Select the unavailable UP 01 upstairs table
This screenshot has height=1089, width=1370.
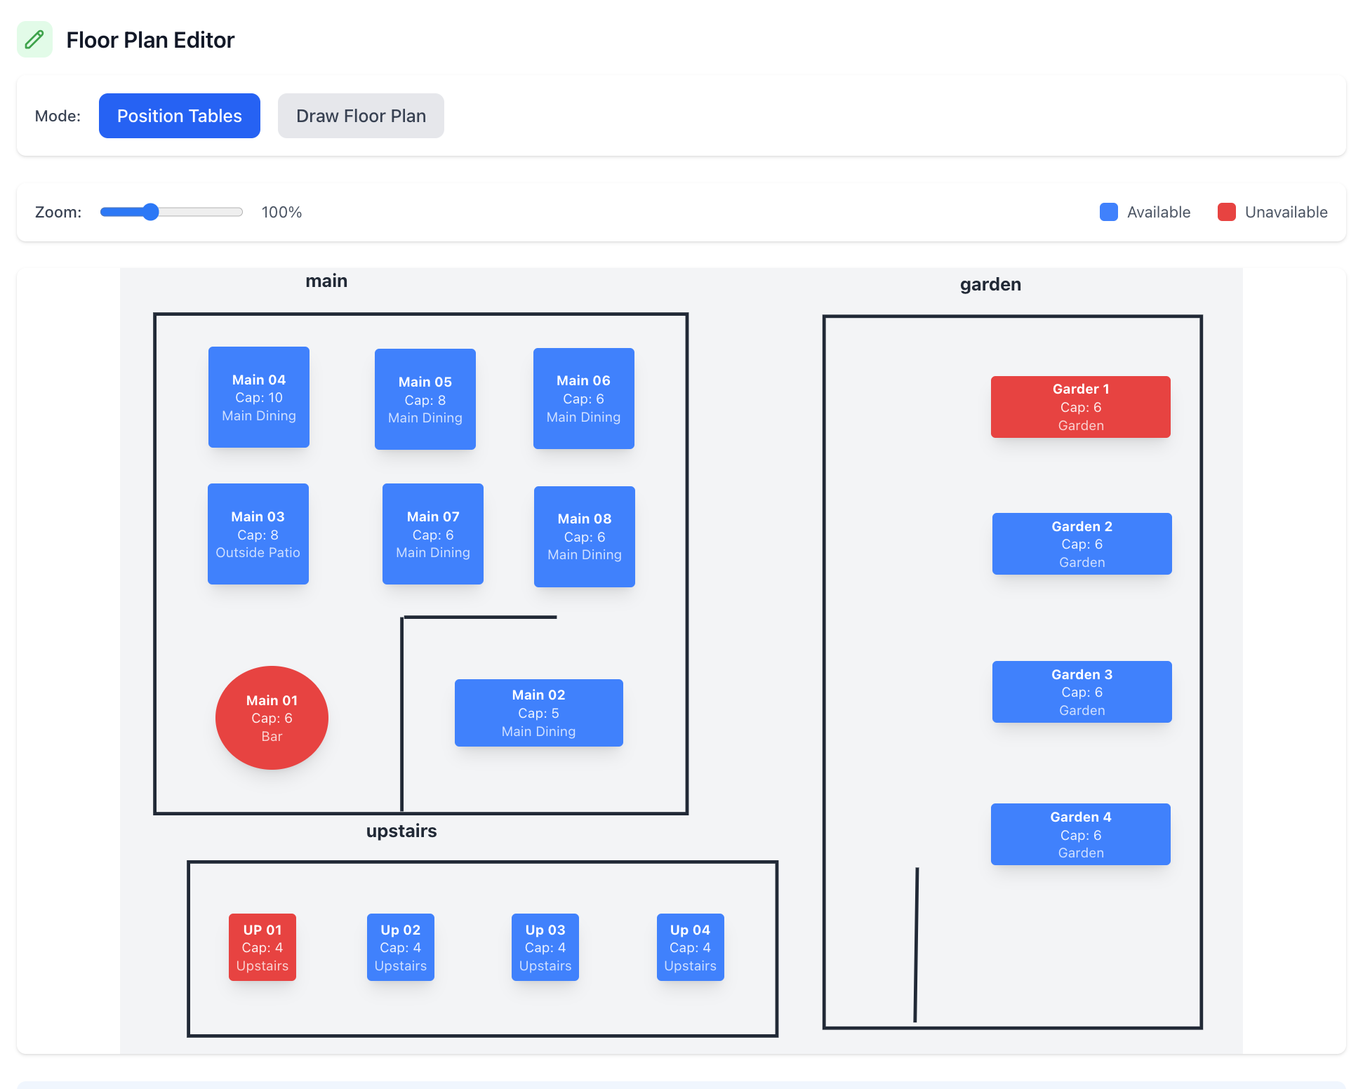click(262, 947)
